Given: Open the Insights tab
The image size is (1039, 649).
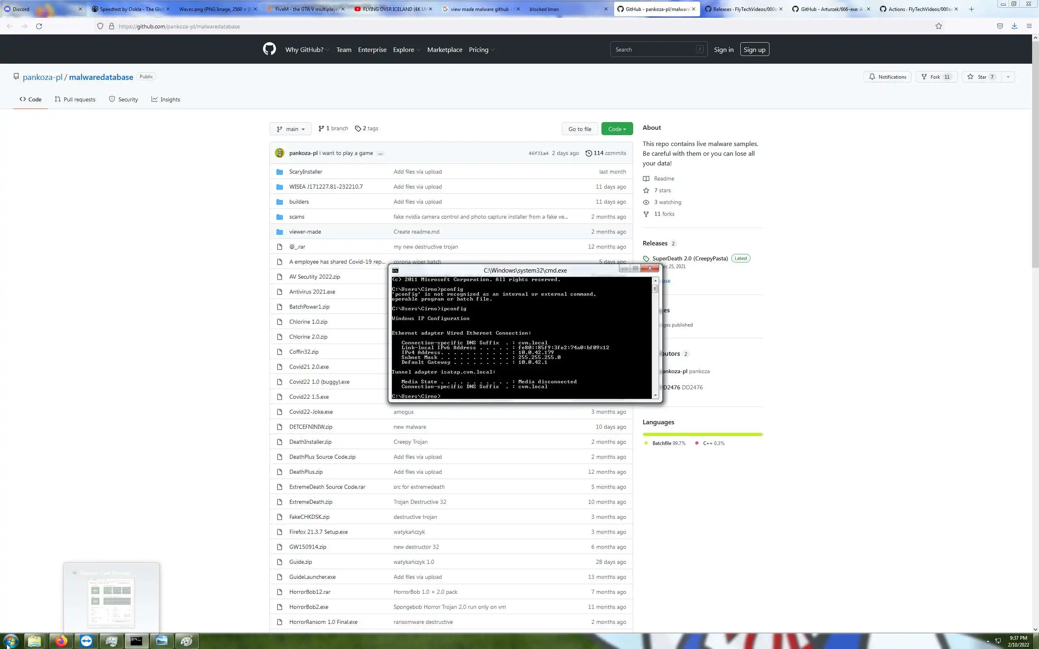Looking at the screenshot, I should tap(166, 100).
